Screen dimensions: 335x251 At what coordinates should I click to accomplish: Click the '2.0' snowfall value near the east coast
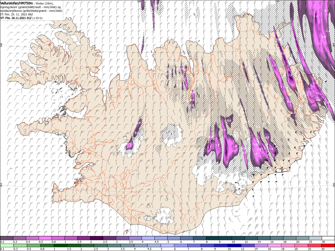tap(315, 83)
